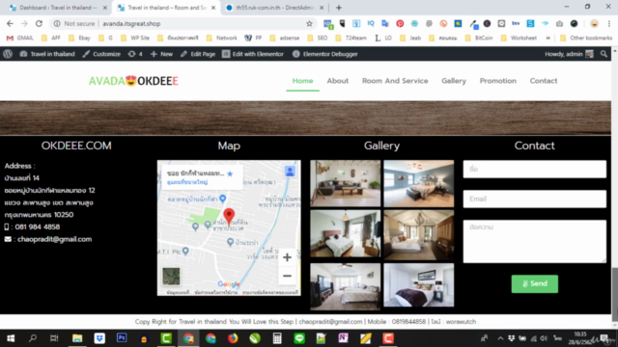This screenshot has height=347, width=618.
Task: Open Calculator from the taskbar
Action: click(x=277, y=338)
